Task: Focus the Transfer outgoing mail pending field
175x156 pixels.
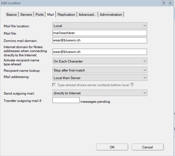Action: pos(66,100)
